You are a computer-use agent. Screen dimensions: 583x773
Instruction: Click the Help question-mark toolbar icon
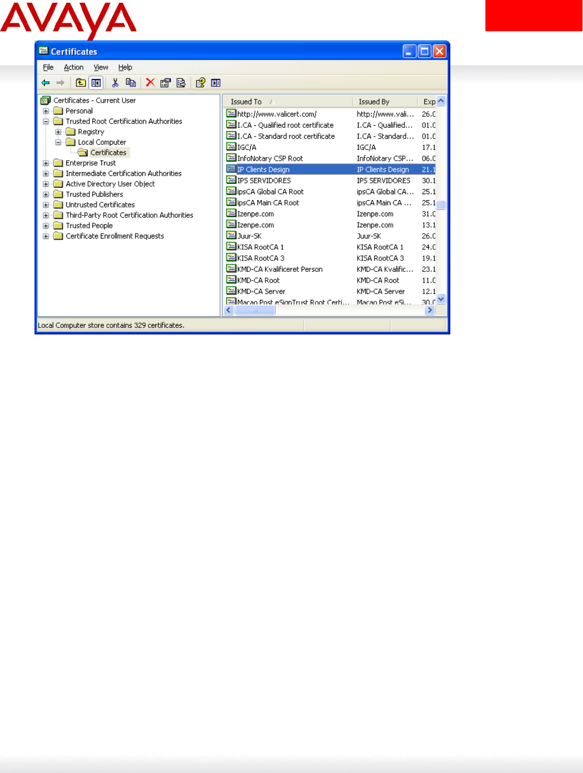200,83
